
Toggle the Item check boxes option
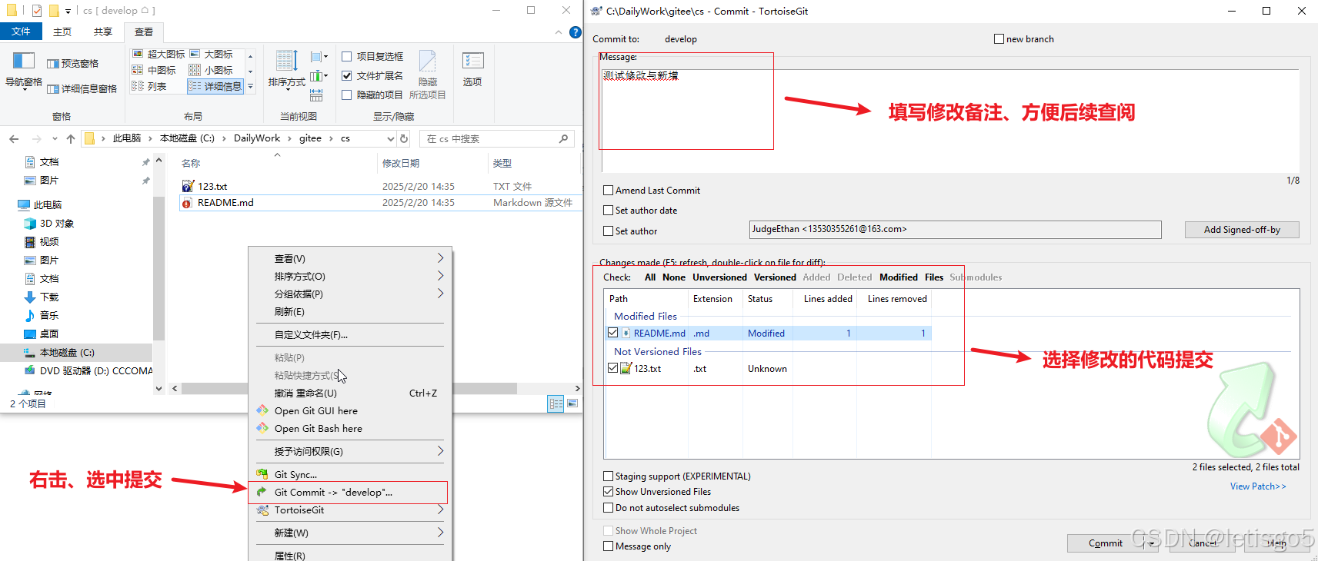pos(347,56)
